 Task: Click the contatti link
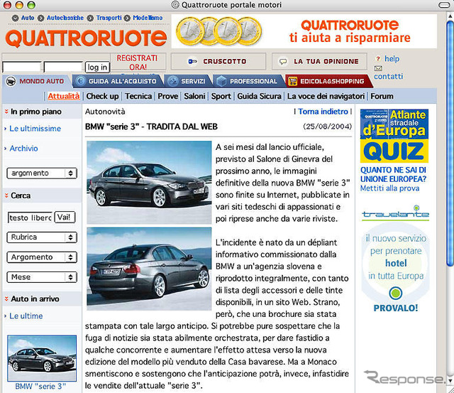[388, 76]
